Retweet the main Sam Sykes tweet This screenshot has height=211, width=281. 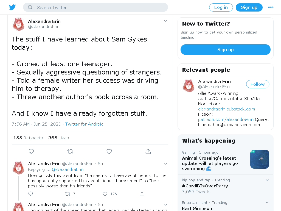70,151
